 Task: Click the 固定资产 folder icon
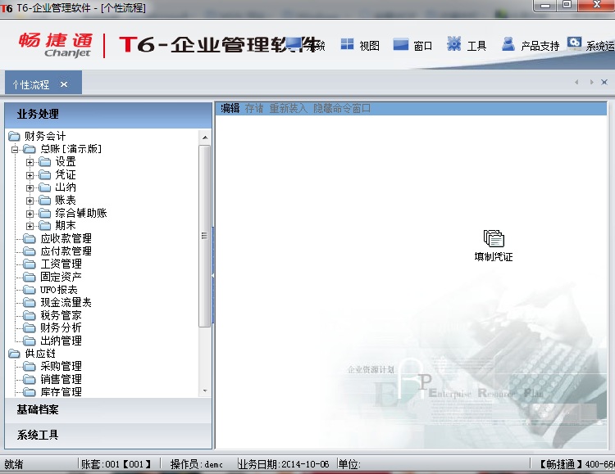29,277
